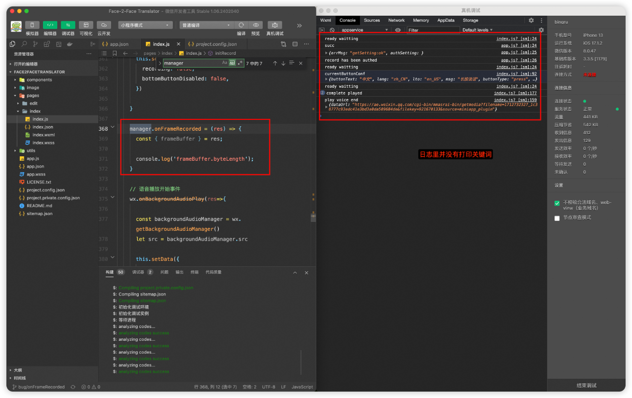Switch to the 问题 problems panel tab
The width and height of the screenshot is (632, 398).
(164, 272)
